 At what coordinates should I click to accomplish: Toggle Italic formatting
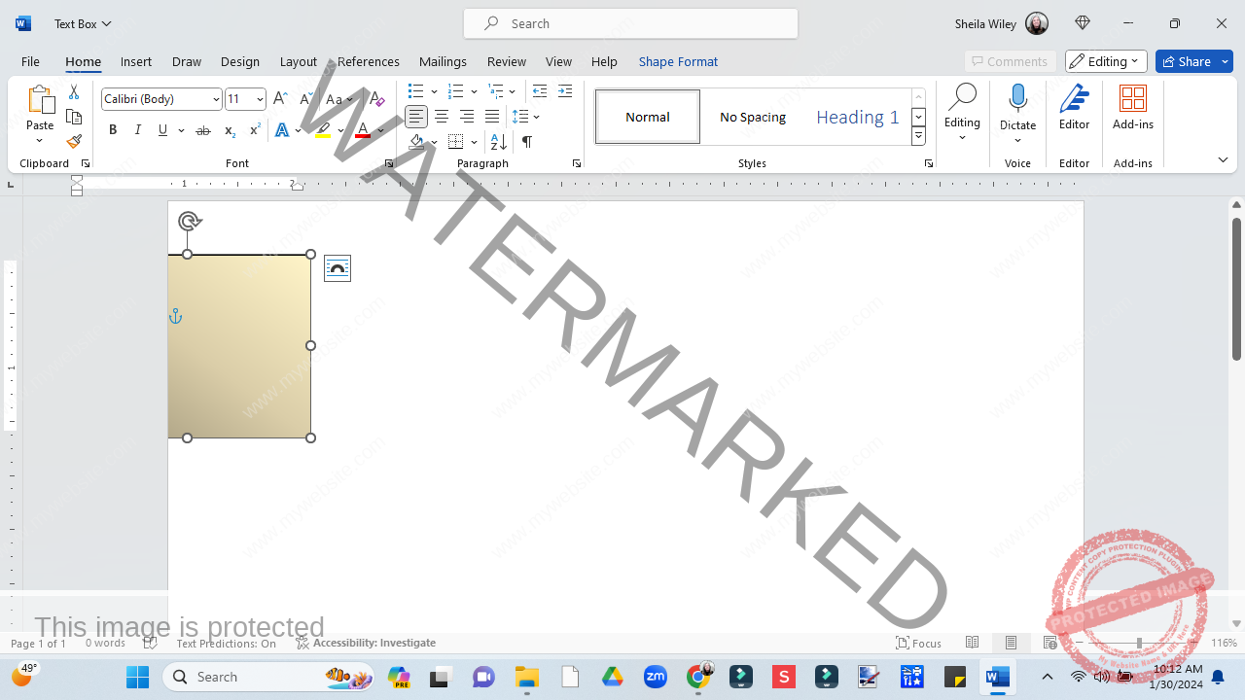pyautogui.click(x=137, y=130)
